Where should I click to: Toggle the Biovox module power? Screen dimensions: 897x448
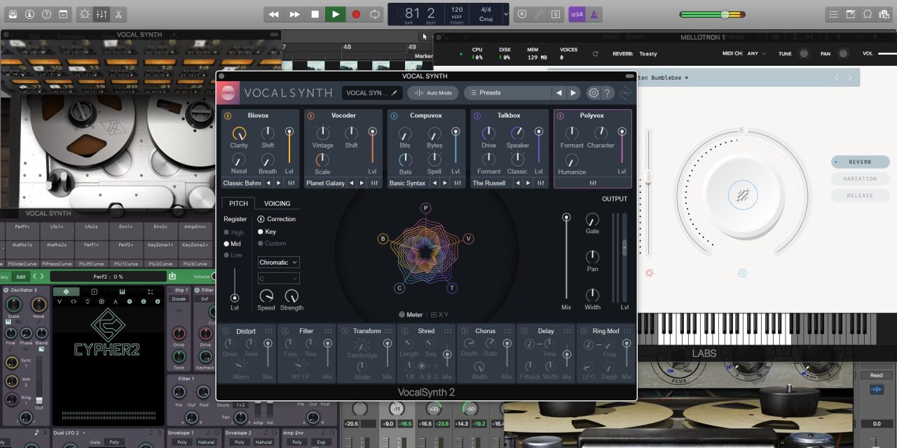[228, 115]
